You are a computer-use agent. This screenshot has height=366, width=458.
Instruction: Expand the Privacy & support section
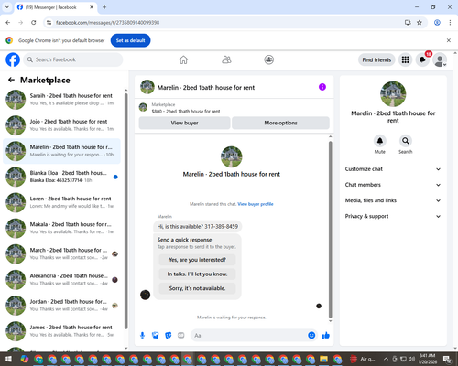coord(393,216)
